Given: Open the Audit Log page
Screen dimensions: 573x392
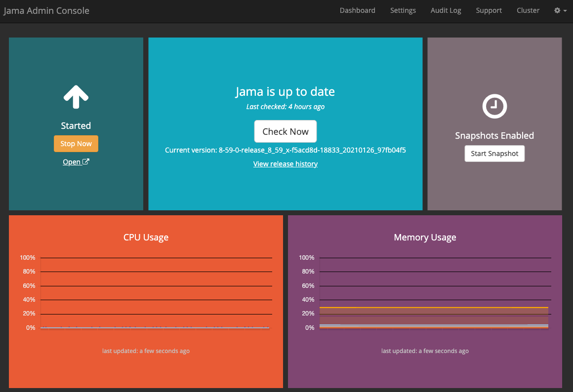Looking at the screenshot, I should (x=446, y=10).
